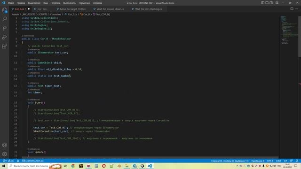Open the Выполнить menu
The image size is (301, 169).
coord(69,3)
